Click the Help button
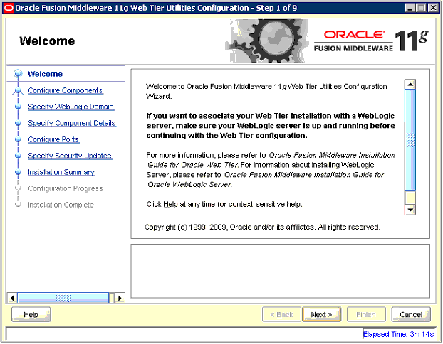This screenshot has height=344, width=443. click(31, 314)
